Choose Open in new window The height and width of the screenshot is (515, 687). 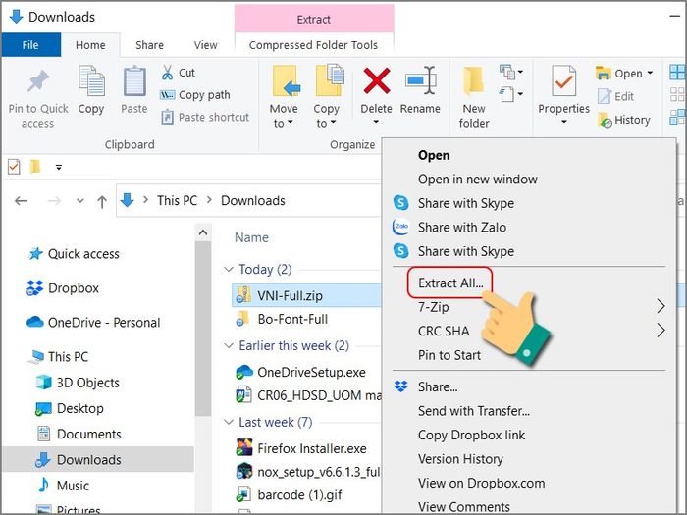pos(478,180)
